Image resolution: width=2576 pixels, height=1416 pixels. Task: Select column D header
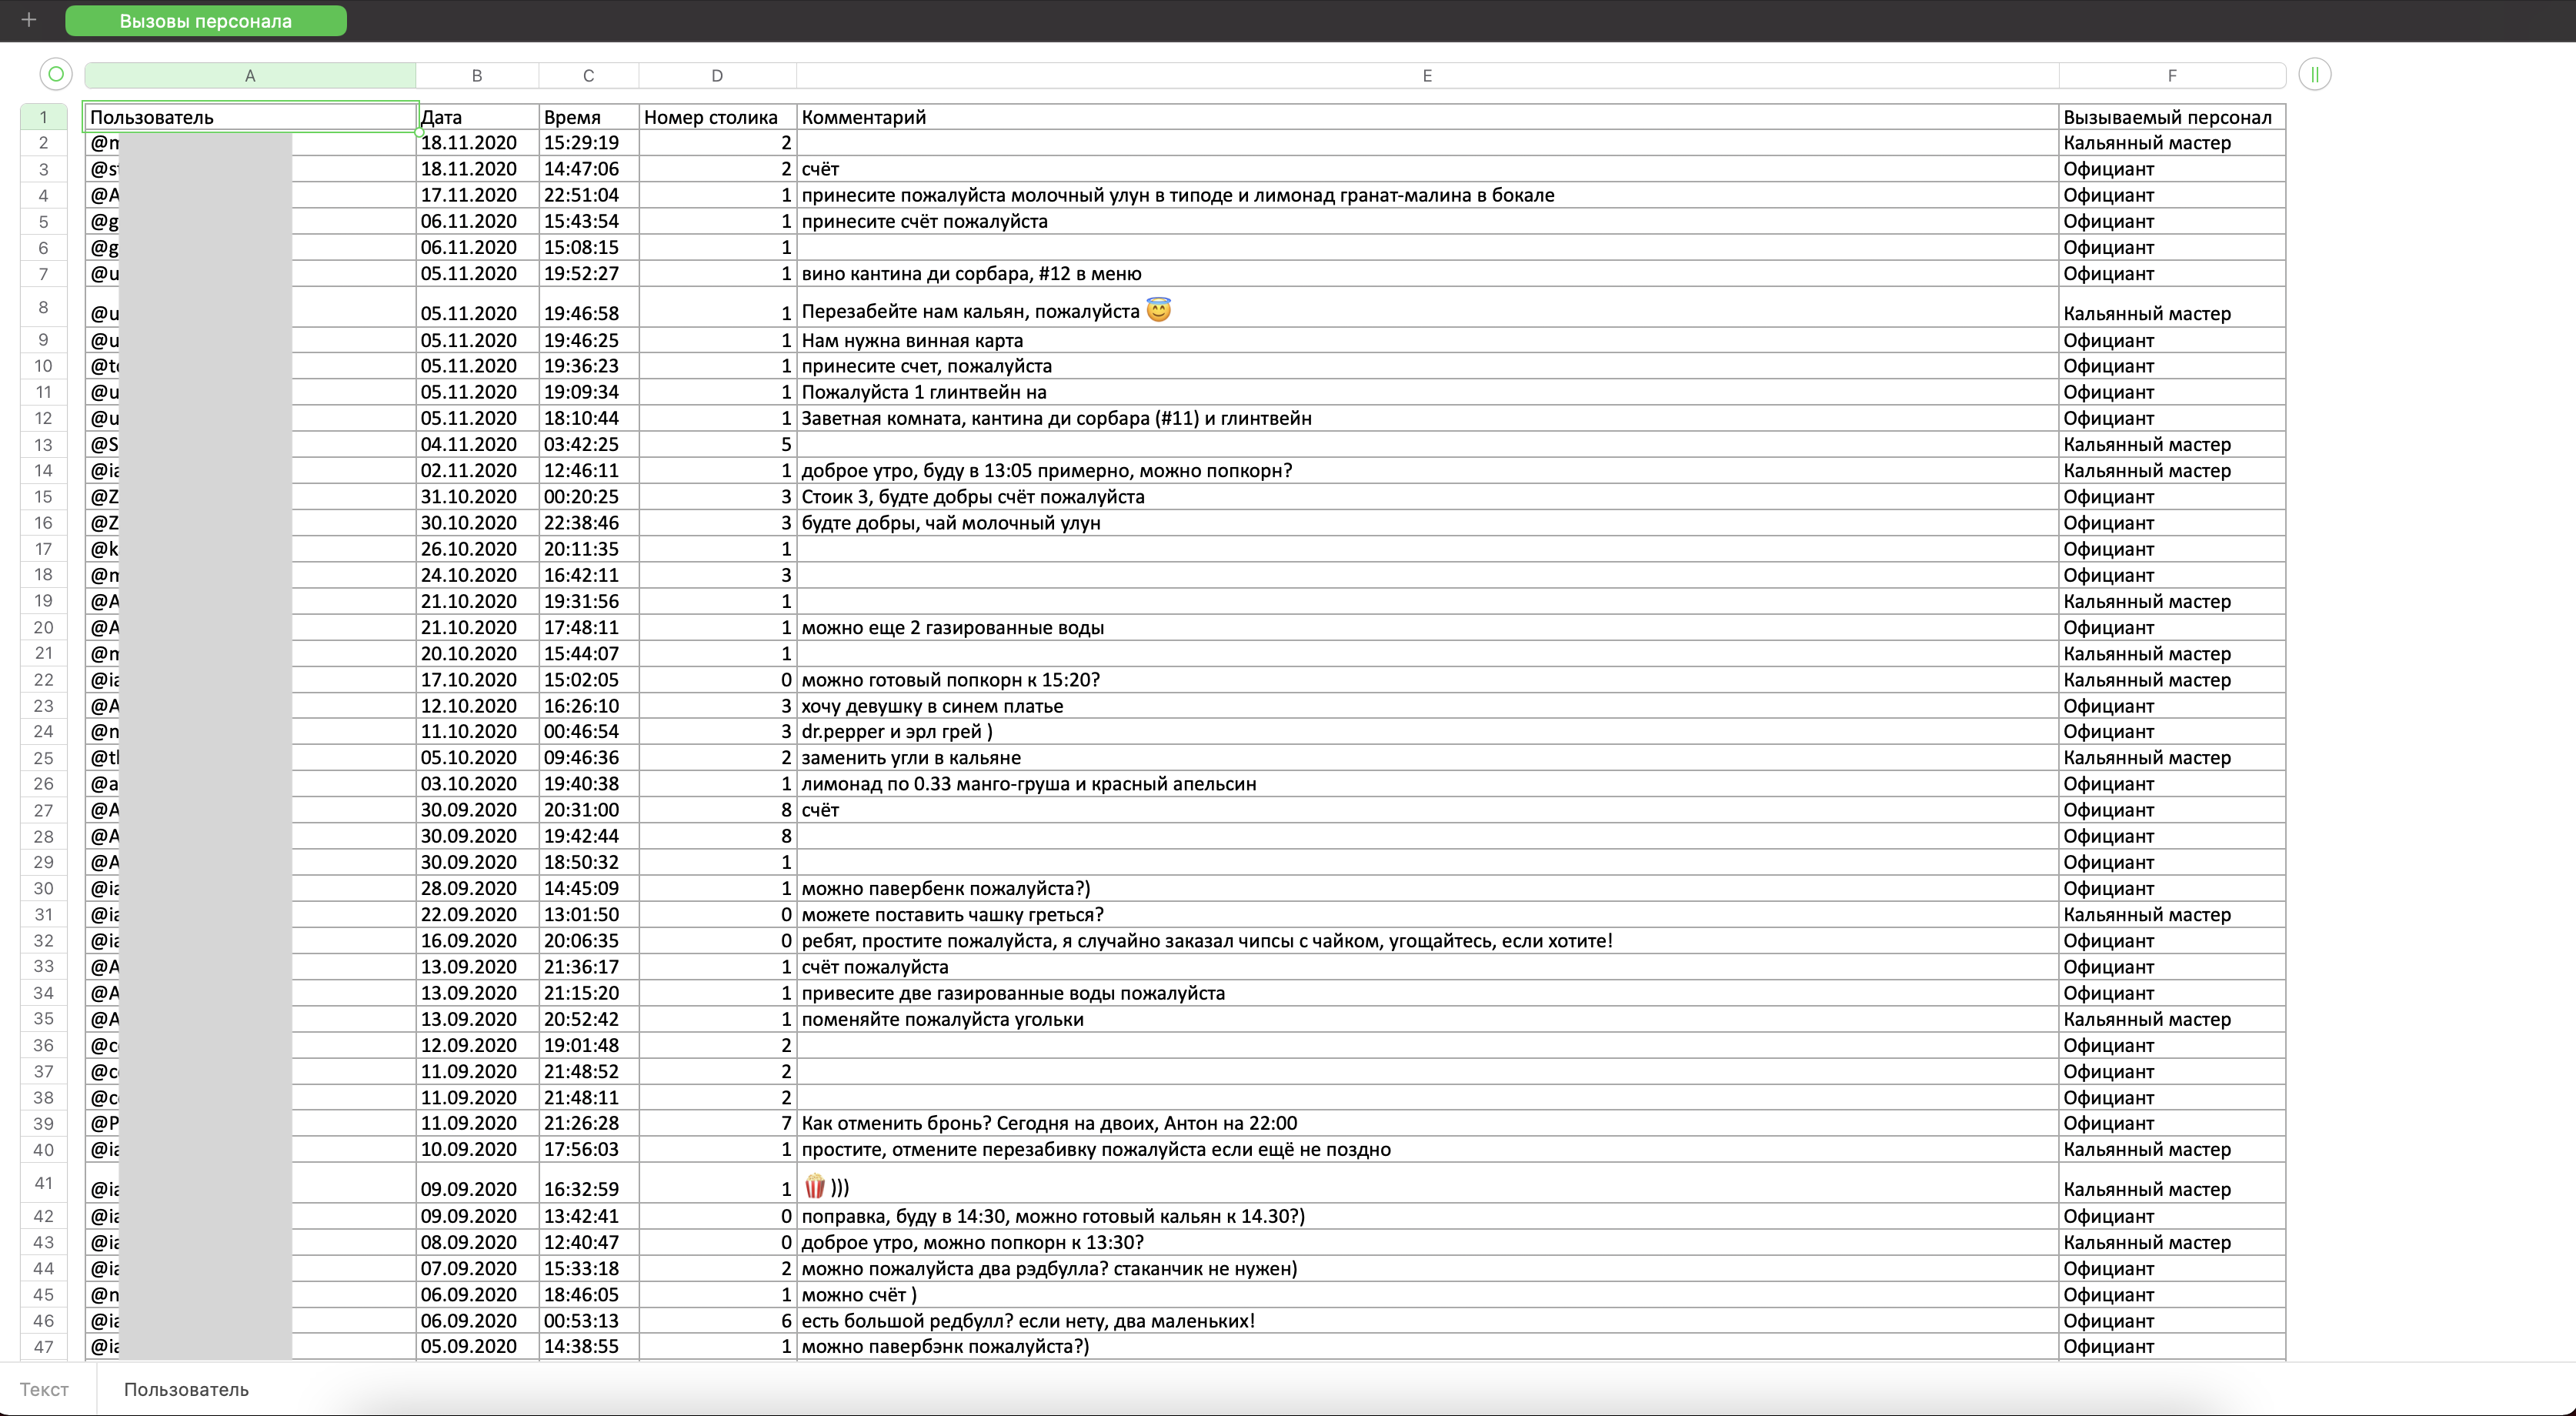pyautogui.click(x=717, y=75)
